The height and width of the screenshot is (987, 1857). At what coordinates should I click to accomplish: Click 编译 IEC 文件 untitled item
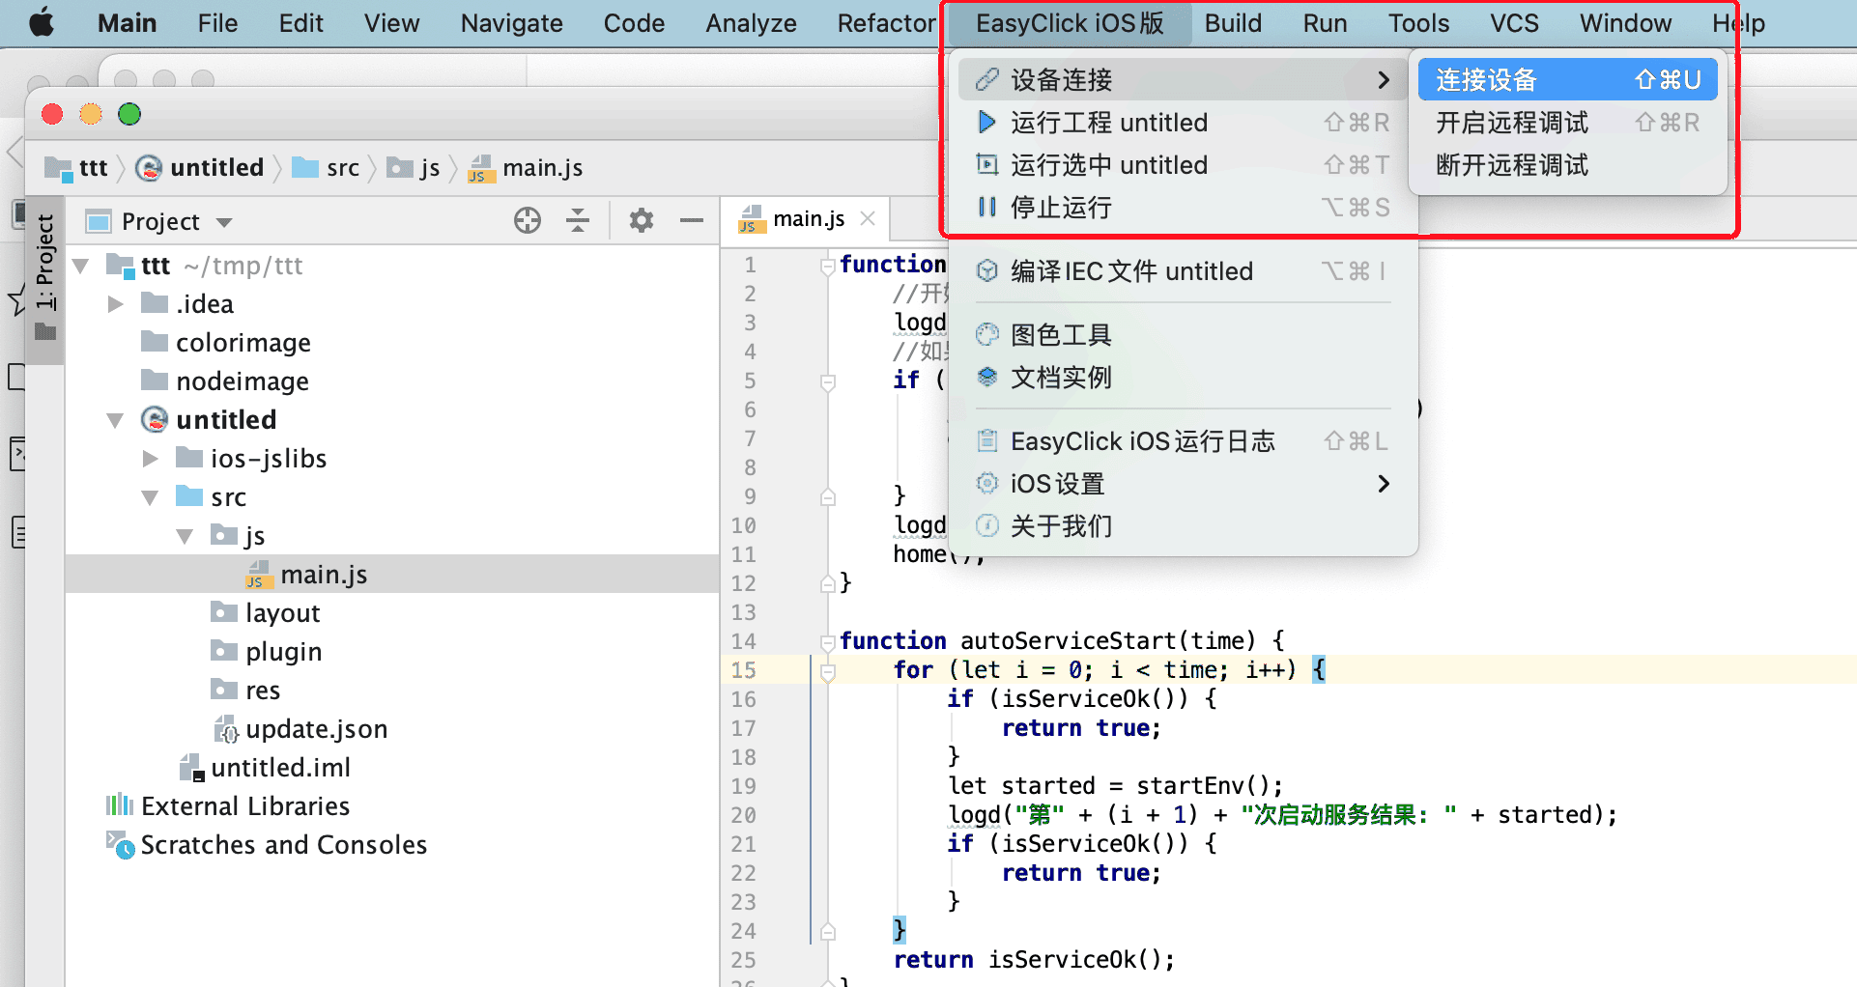[1184, 271]
